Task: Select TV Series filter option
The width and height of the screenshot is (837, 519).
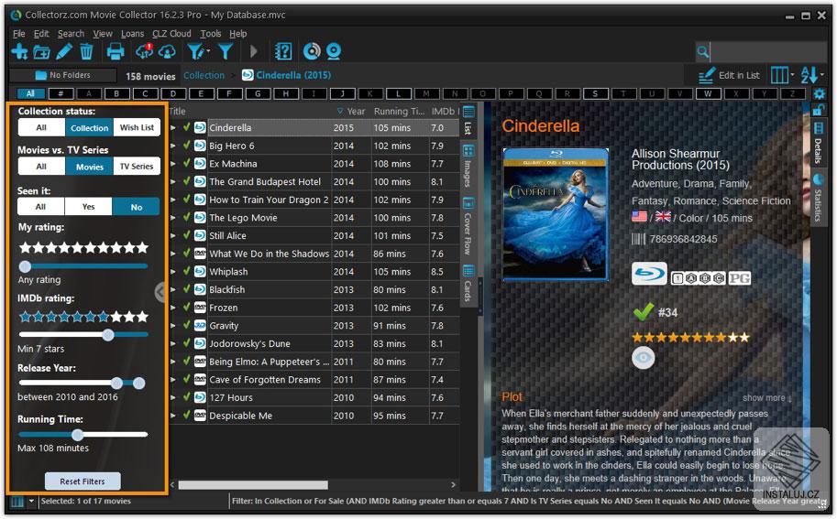Action: pos(137,167)
